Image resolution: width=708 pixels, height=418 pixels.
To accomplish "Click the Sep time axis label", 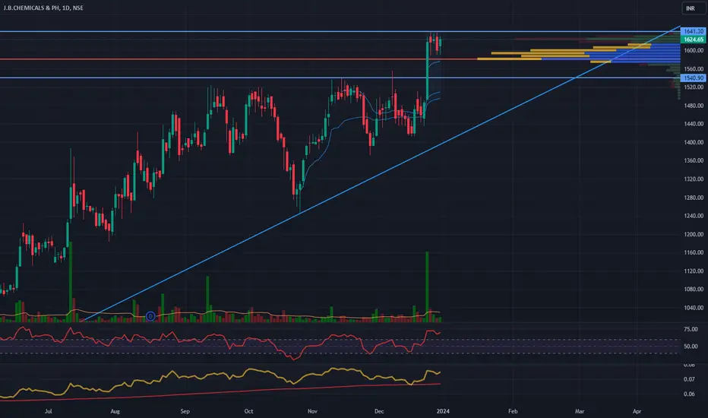I will [x=185, y=411].
